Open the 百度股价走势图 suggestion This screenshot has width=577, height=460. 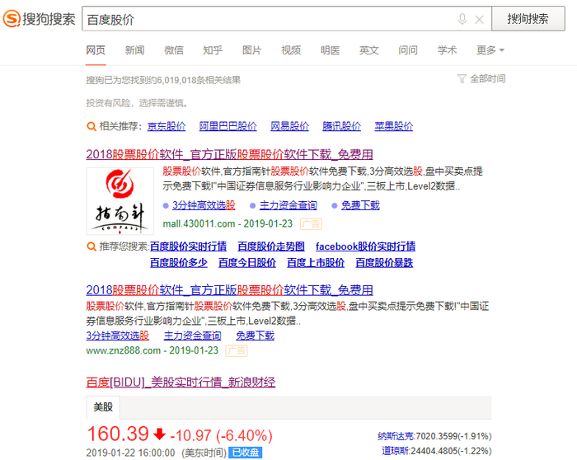tap(271, 246)
